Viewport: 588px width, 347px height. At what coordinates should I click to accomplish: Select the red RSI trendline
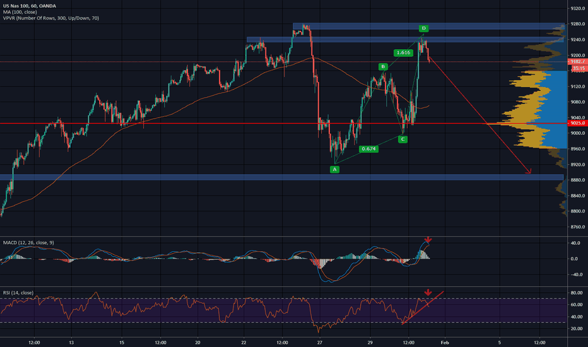pos(423,308)
